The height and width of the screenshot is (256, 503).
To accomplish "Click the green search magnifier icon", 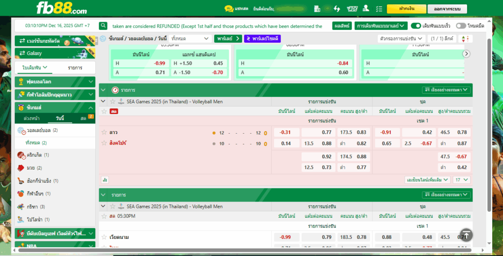I will [x=103, y=26].
